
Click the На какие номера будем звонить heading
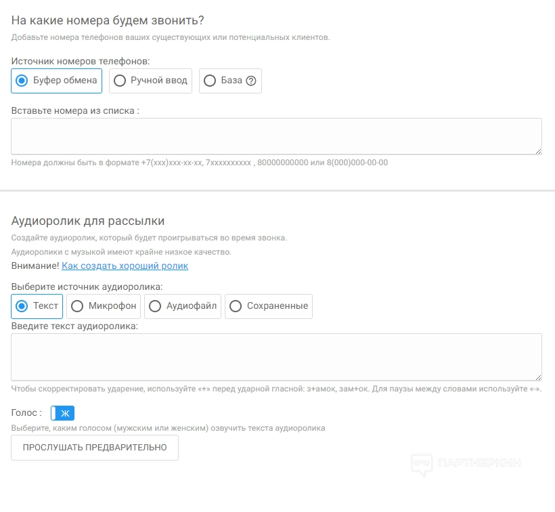(x=108, y=21)
